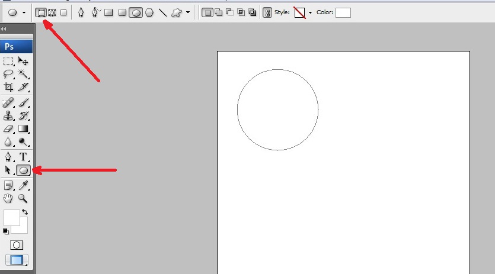Choose the Polygon tool in options bar
Image resolution: width=495 pixels, height=274 pixels.
(149, 12)
